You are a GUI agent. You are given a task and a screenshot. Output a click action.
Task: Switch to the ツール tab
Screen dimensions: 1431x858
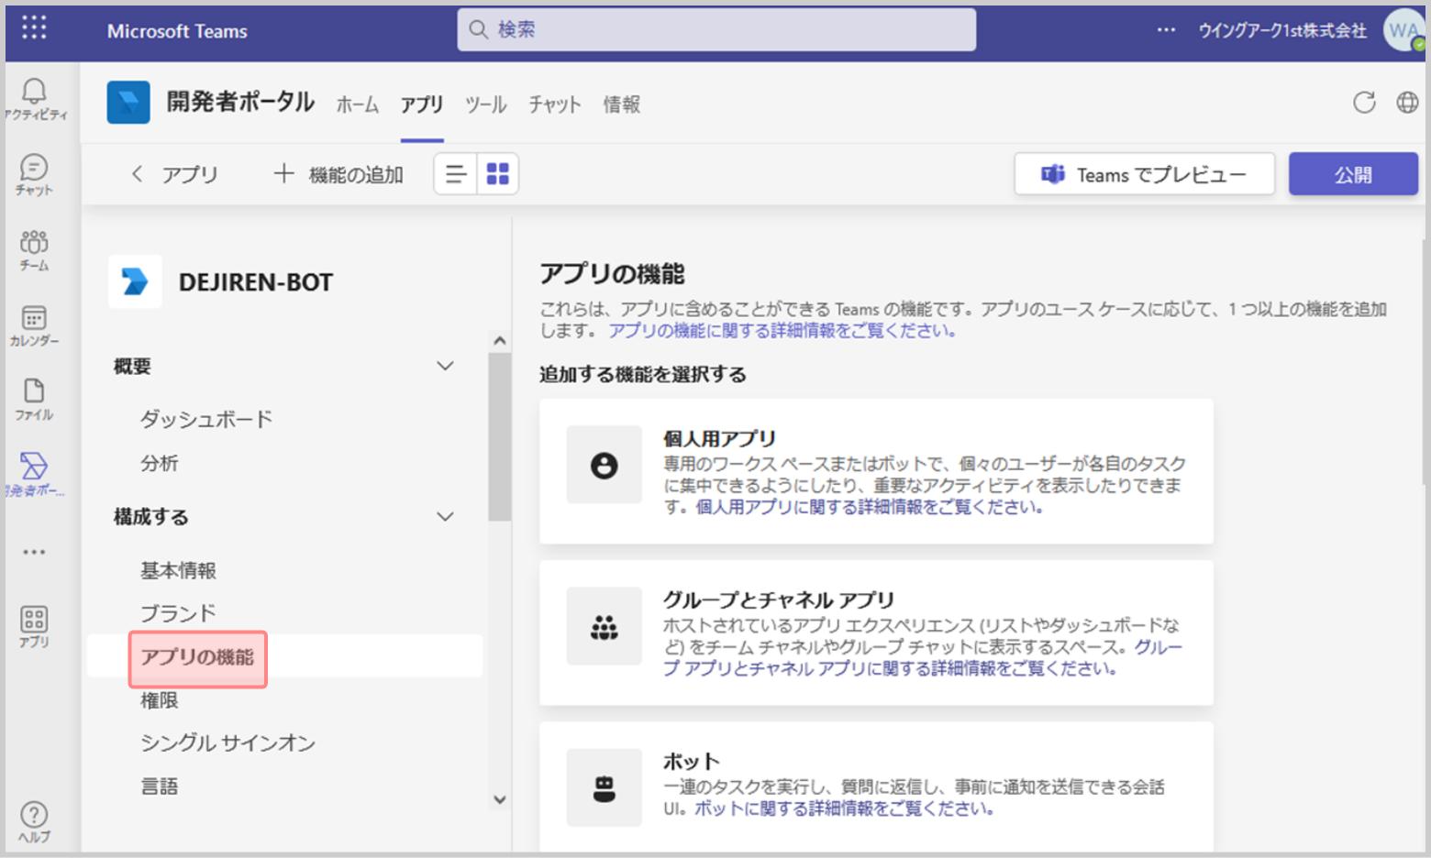point(485,104)
